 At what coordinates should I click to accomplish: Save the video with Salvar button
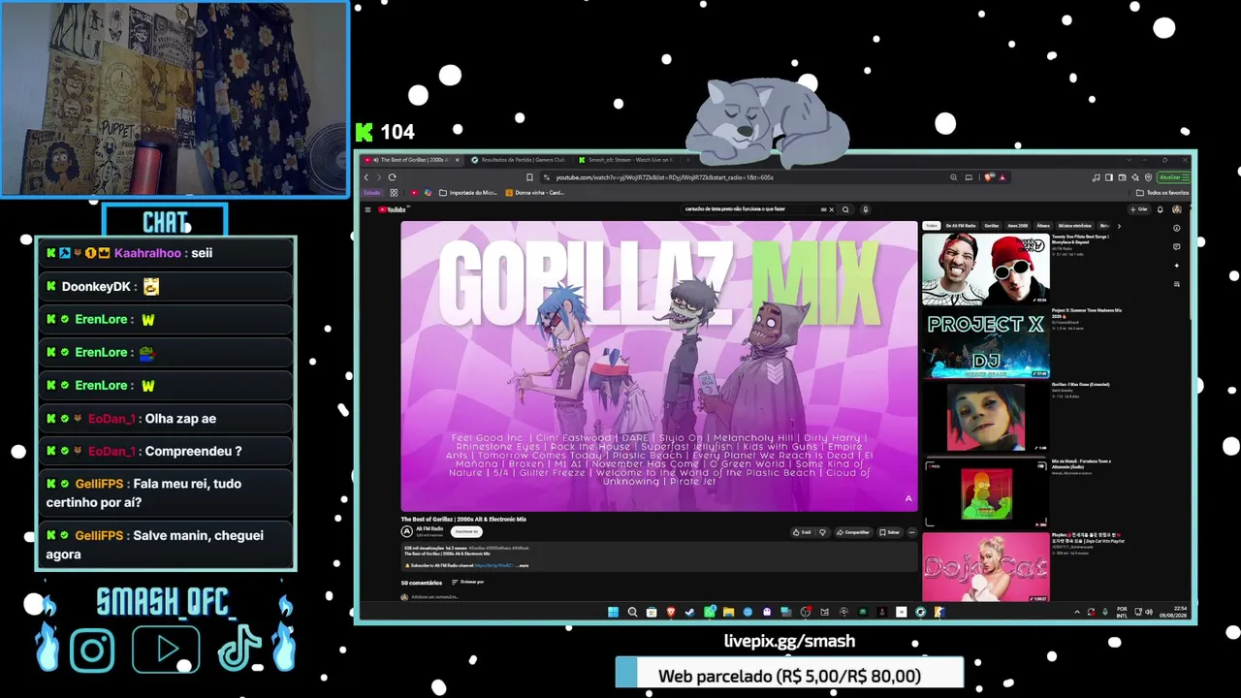click(890, 532)
